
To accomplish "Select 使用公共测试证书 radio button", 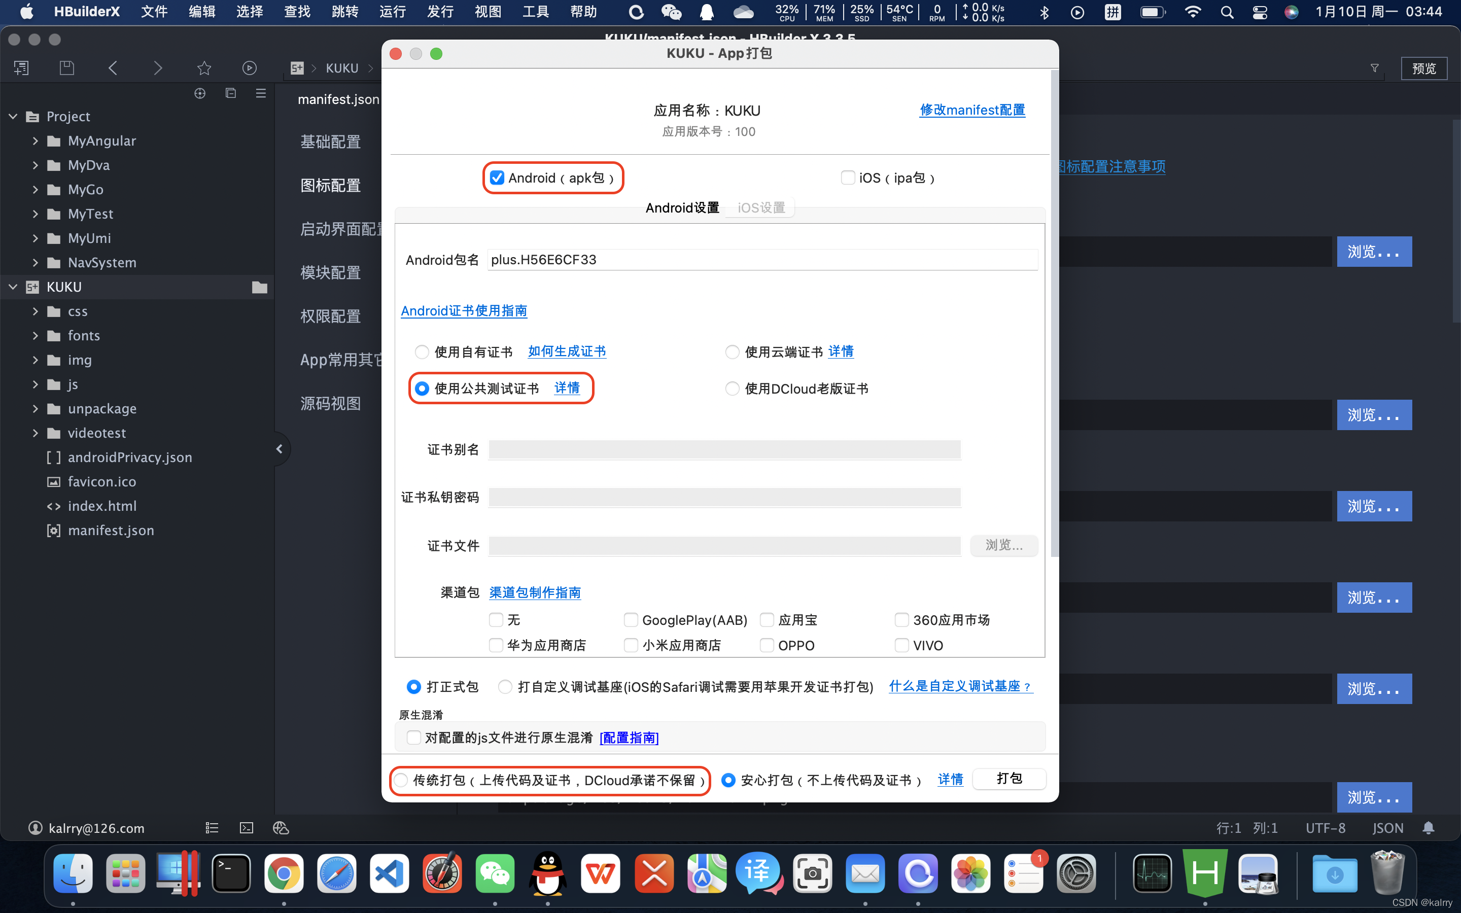I will click(422, 388).
